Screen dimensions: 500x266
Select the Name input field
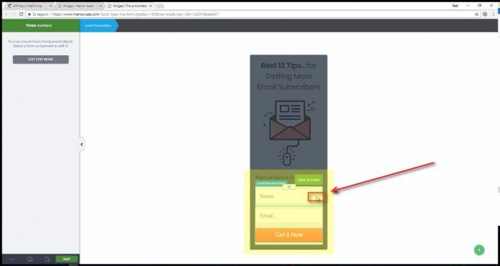pos(289,196)
